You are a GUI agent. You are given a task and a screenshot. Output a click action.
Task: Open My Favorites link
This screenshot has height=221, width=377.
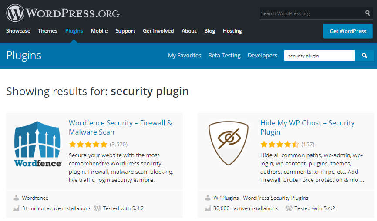[185, 56]
